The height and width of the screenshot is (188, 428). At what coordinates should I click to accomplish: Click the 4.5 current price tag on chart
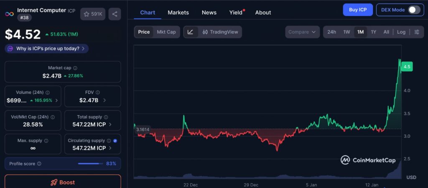pos(407,67)
